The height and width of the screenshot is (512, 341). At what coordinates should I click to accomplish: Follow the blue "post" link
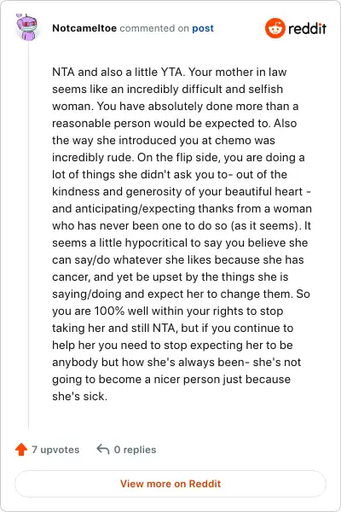tap(203, 28)
